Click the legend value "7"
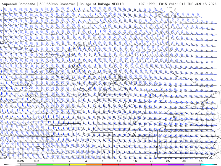This screenshot has height=166, width=221. 102,161
